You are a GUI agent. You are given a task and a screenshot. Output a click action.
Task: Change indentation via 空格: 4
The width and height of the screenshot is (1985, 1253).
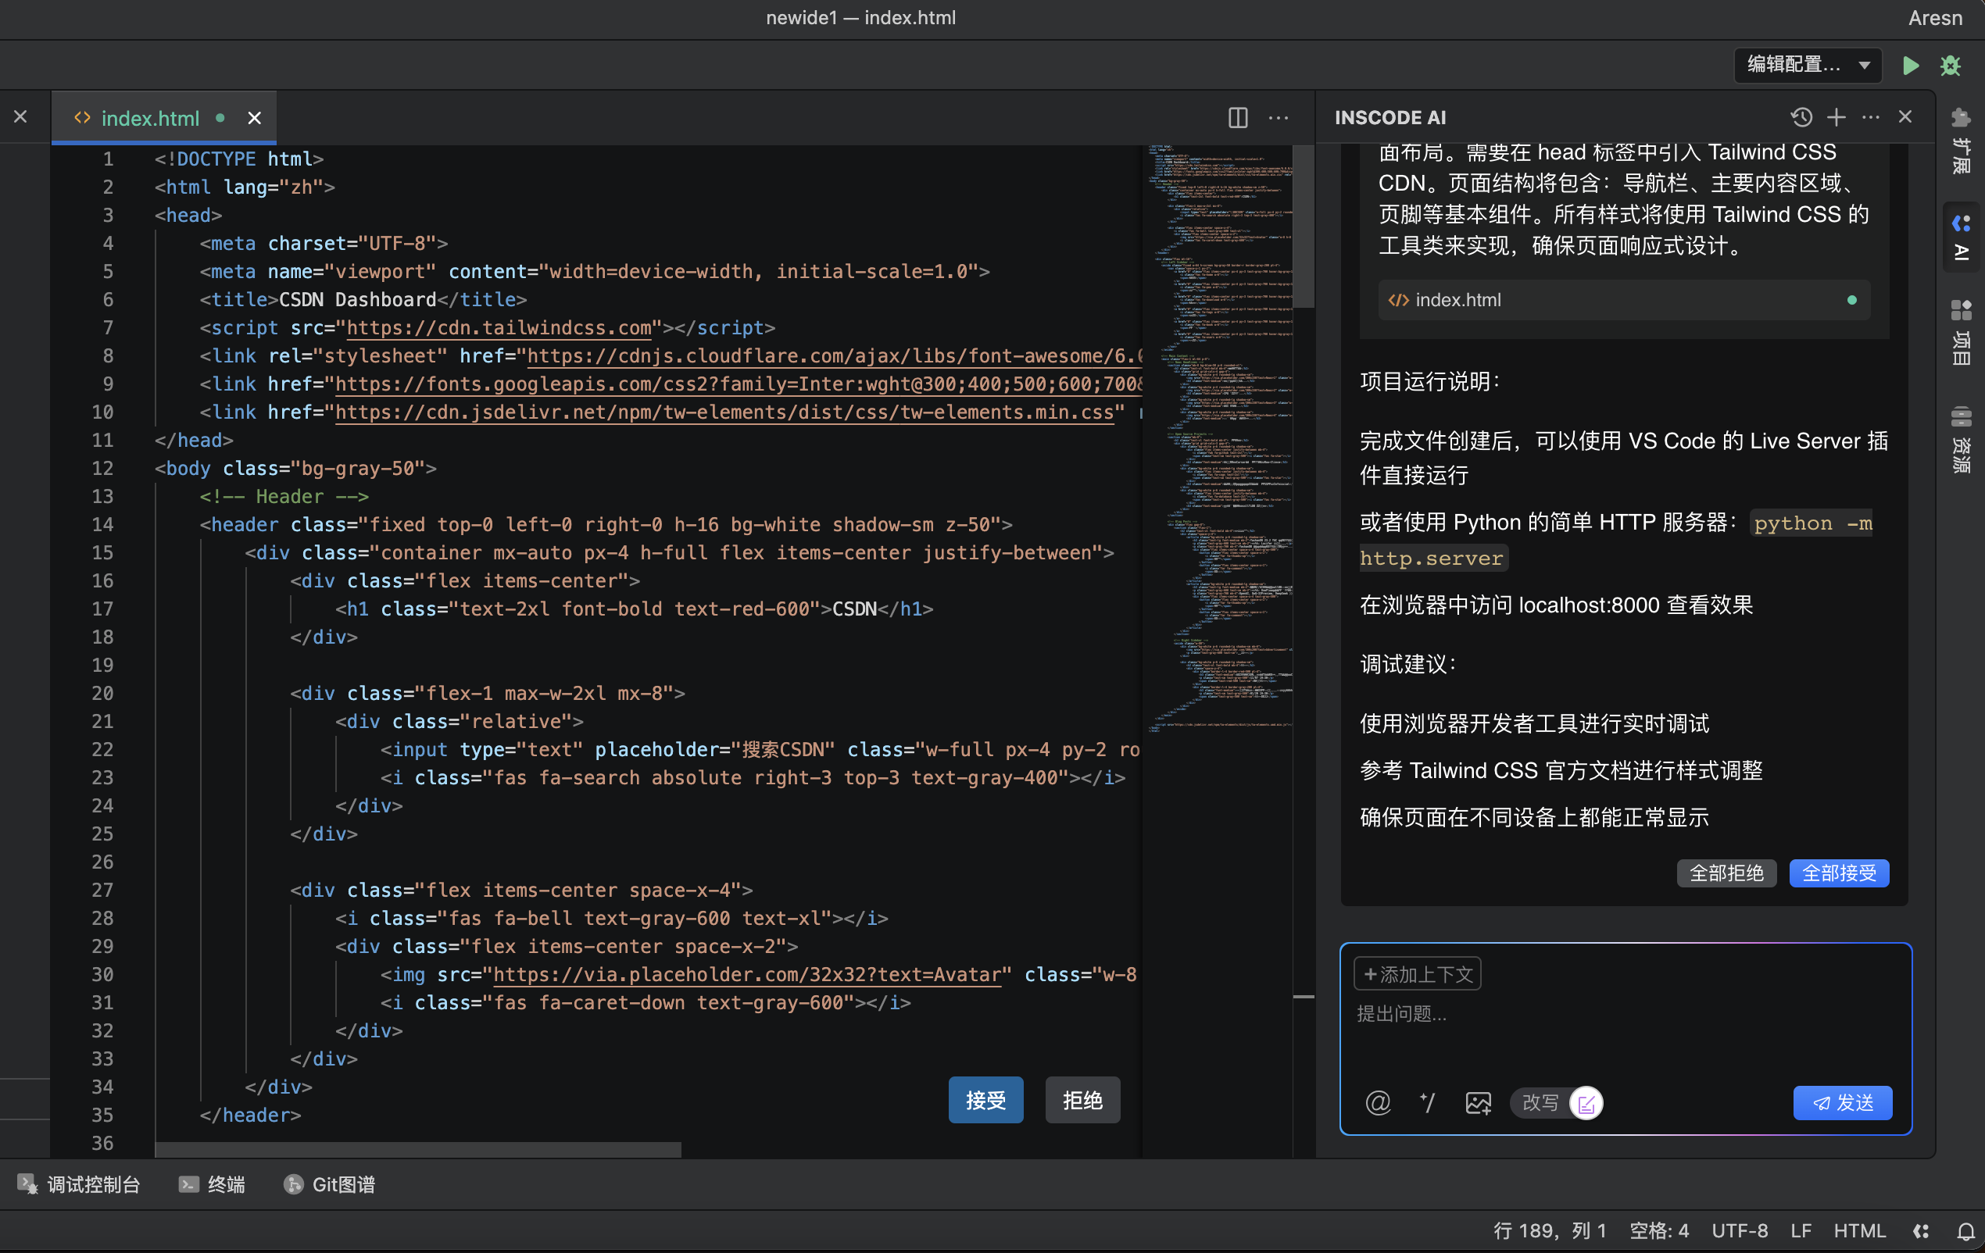pyautogui.click(x=1658, y=1231)
